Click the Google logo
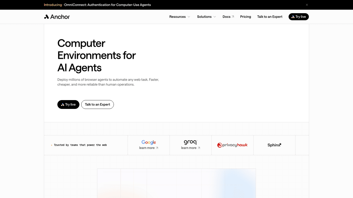The height and width of the screenshot is (198, 353). [x=149, y=142]
